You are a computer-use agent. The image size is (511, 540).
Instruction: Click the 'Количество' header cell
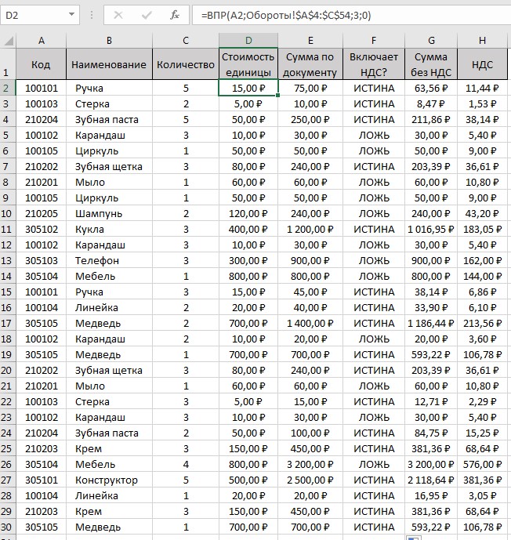tap(186, 64)
